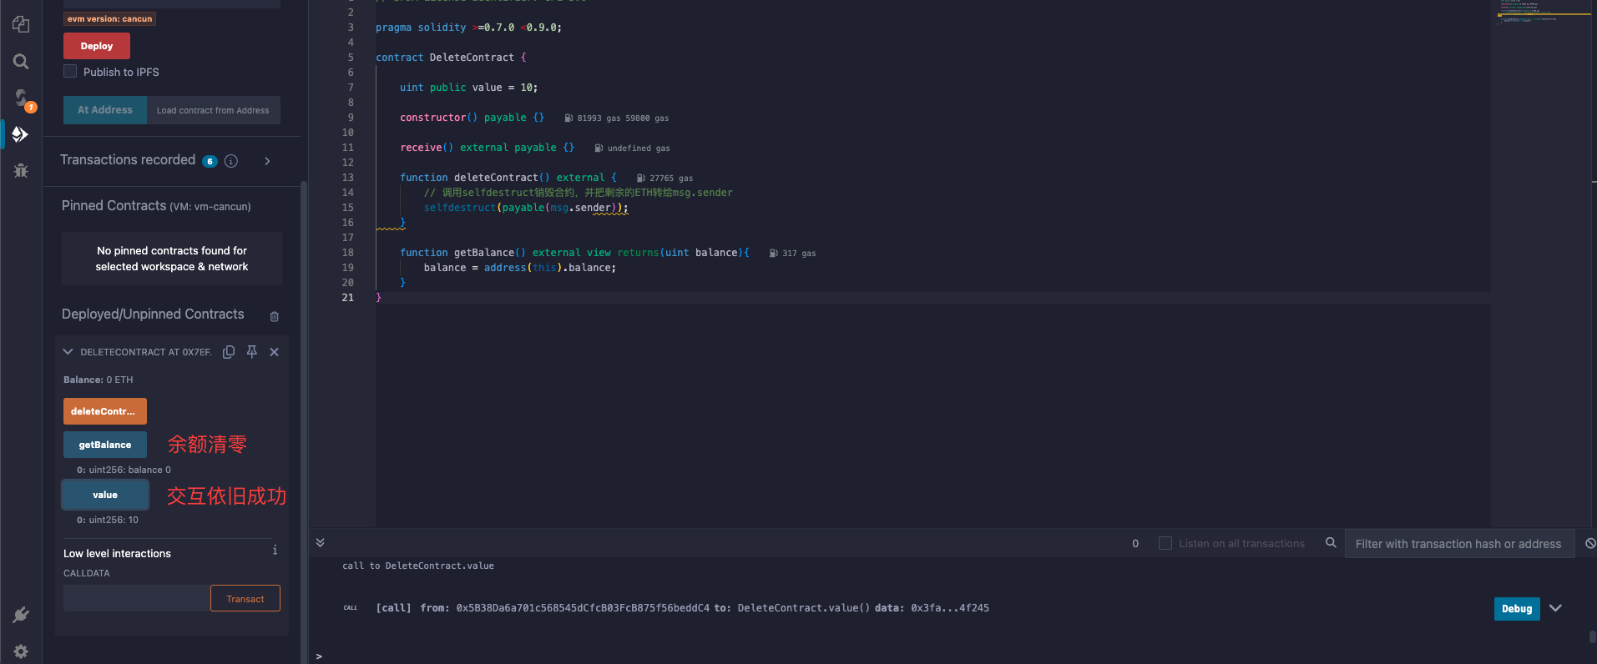Click gas icon beside getBalance function

point(773,254)
